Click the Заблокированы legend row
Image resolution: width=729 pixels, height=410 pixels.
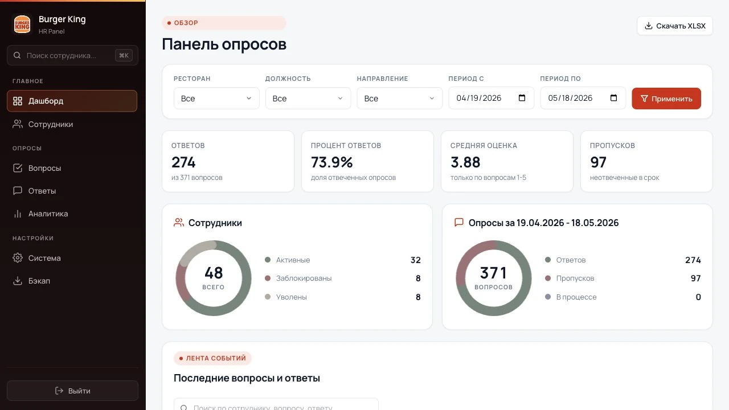tap(343, 278)
